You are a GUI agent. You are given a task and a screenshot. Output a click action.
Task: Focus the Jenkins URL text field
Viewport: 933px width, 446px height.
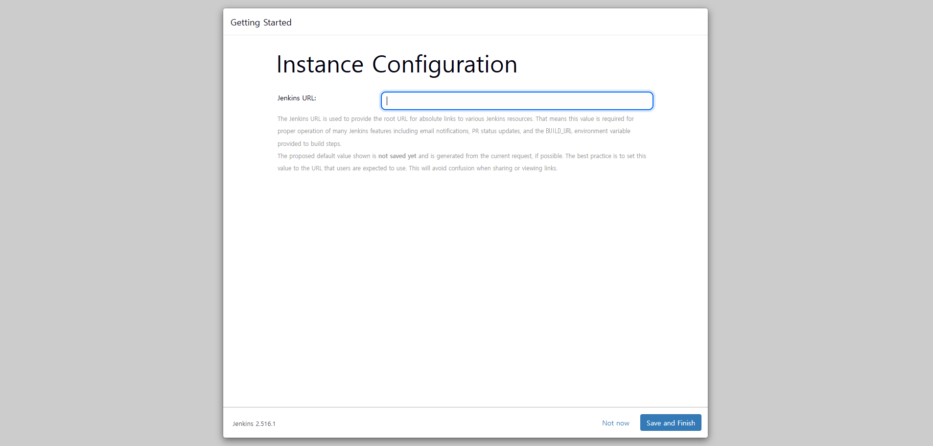pyautogui.click(x=517, y=101)
